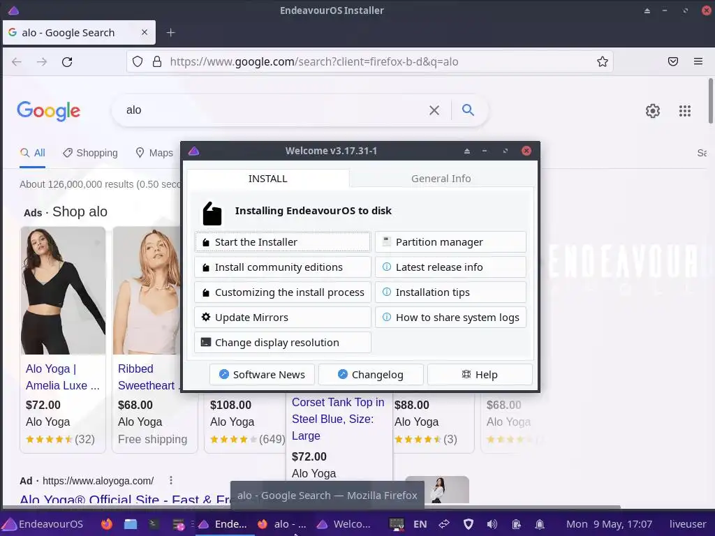Open Installation tips
The image size is (715, 536).
(x=450, y=292)
